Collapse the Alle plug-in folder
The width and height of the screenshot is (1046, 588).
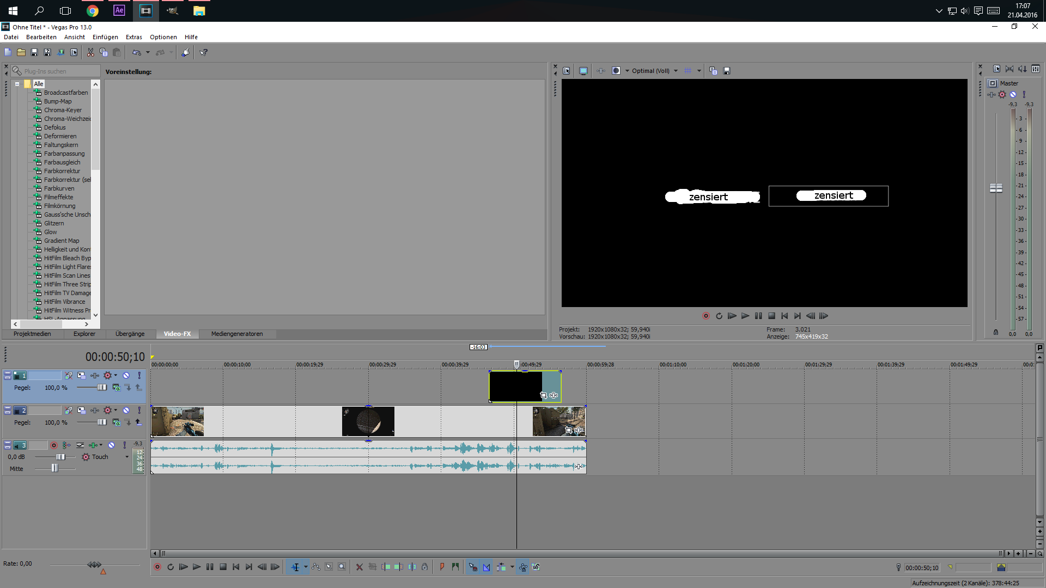tap(17, 84)
